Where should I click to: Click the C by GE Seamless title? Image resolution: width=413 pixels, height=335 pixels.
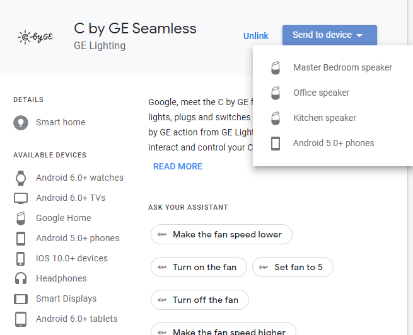tap(135, 29)
